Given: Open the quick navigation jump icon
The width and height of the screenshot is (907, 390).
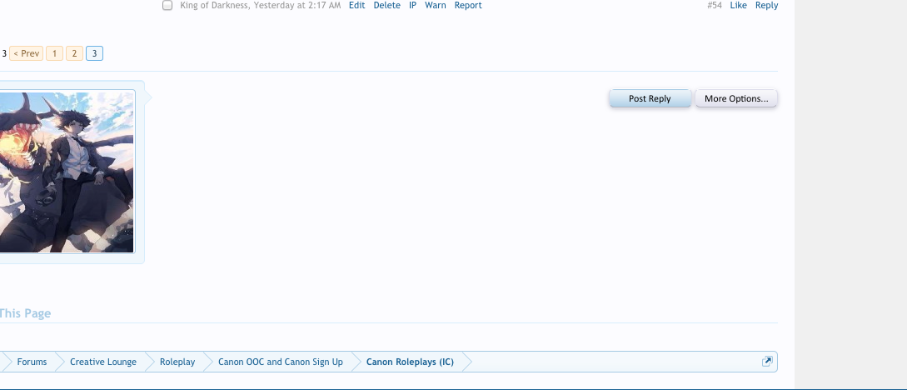Looking at the screenshot, I should (767, 362).
